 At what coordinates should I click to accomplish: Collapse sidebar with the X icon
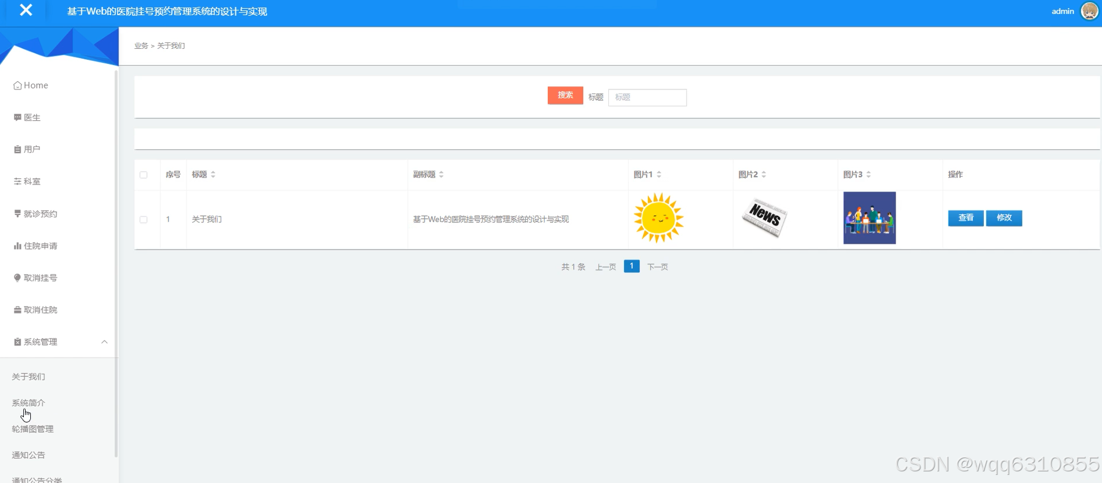pyautogui.click(x=26, y=10)
